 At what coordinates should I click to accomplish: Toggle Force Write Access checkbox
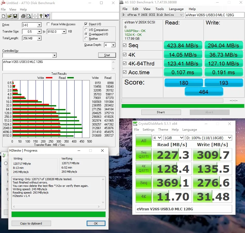[x=48, y=24]
